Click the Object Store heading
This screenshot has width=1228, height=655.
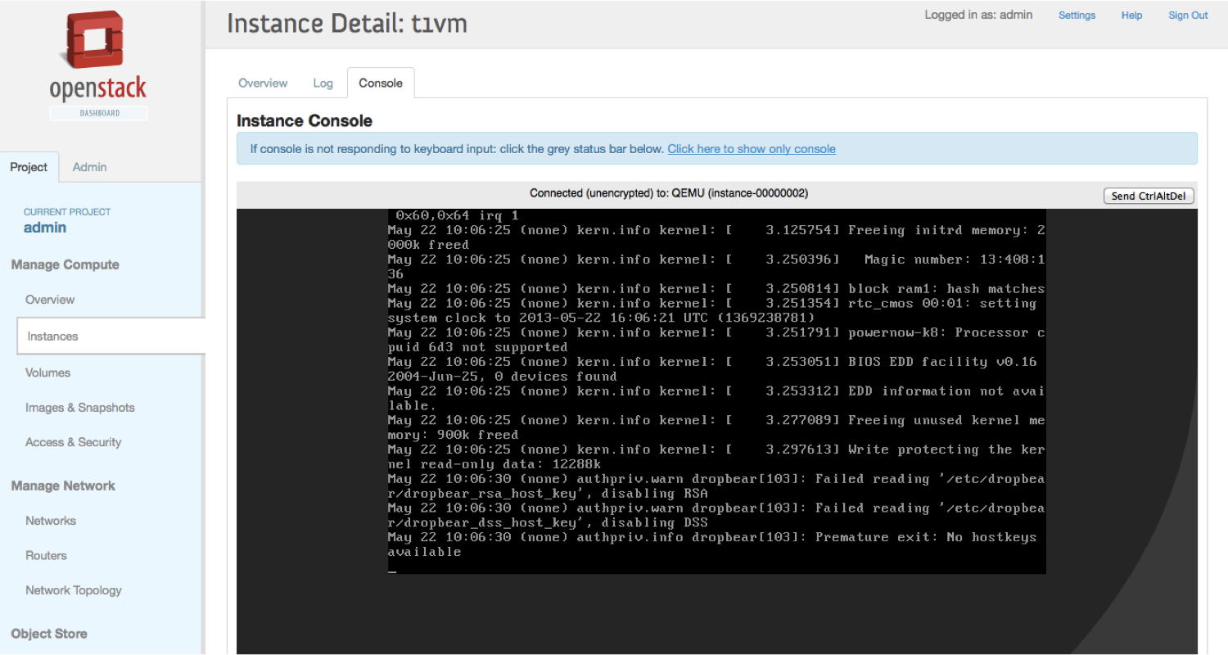(49, 634)
